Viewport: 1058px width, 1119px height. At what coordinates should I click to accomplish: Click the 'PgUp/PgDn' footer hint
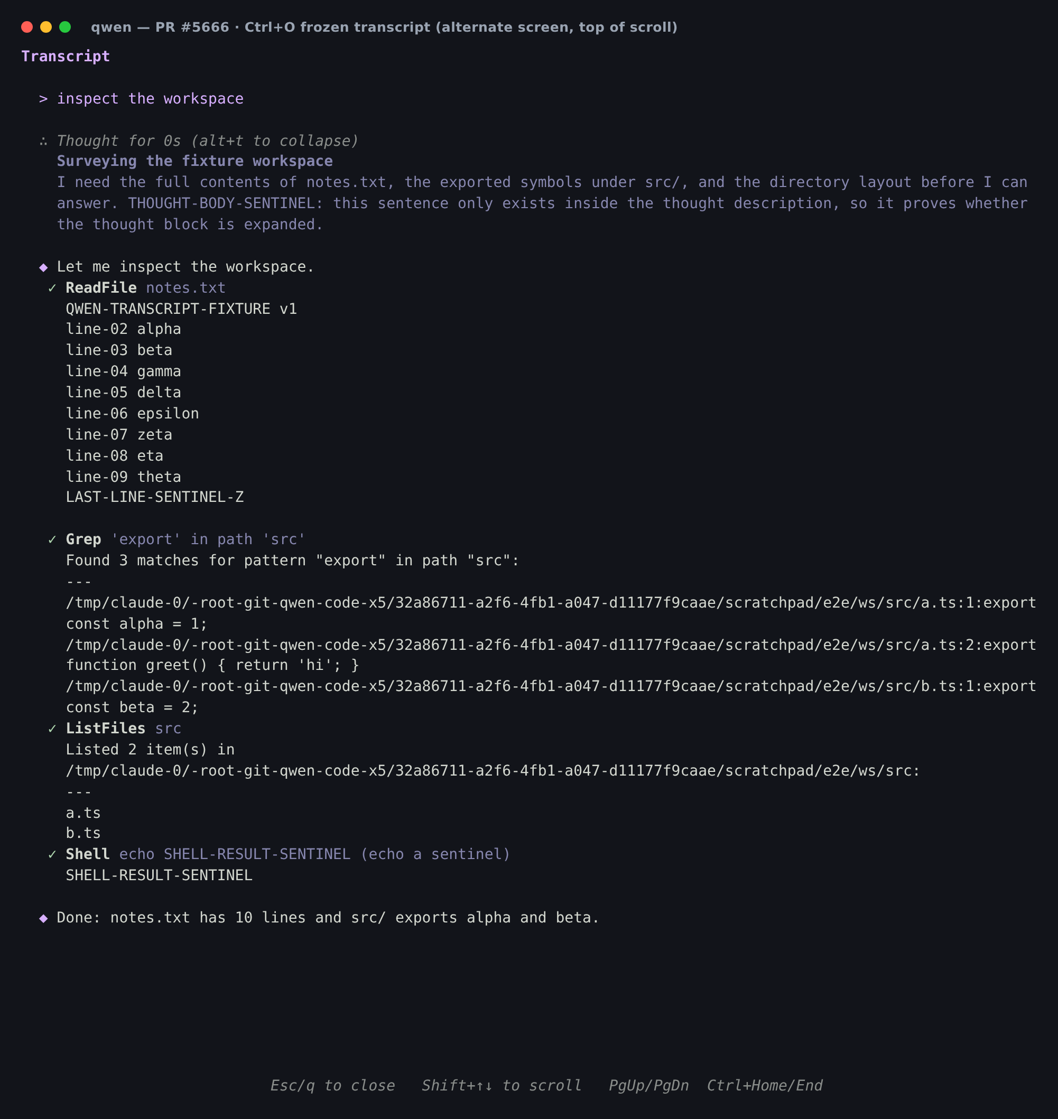pyautogui.click(x=648, y=1085)
